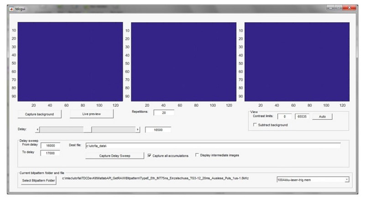Maximize the tdcgui window
Image resolution: width=365 pixels, height=199 pixels.
click(339, 8)
